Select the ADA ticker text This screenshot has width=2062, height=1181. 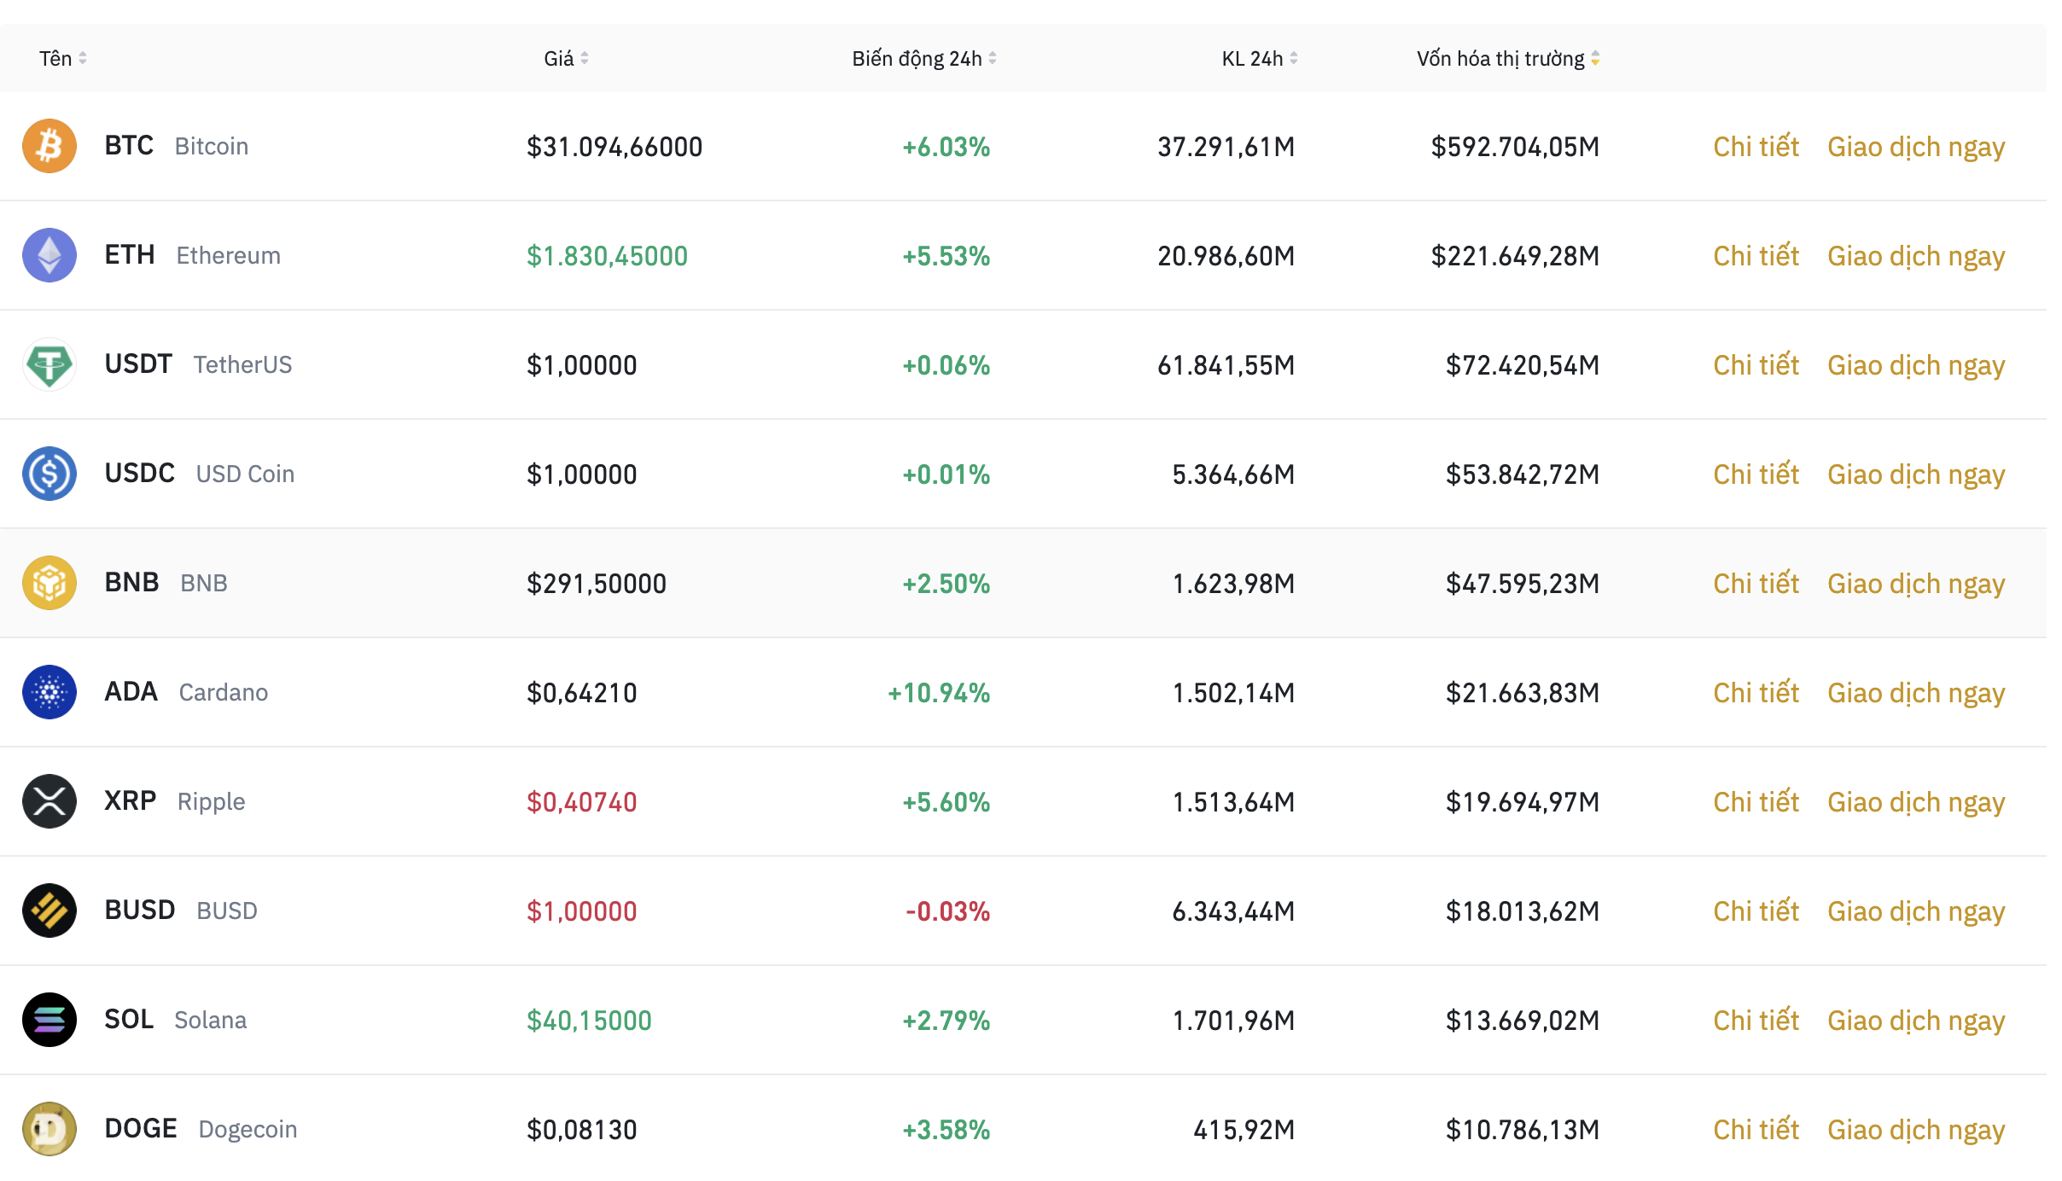131,692
